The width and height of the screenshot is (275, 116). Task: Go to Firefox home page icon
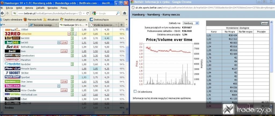[125, 13]
